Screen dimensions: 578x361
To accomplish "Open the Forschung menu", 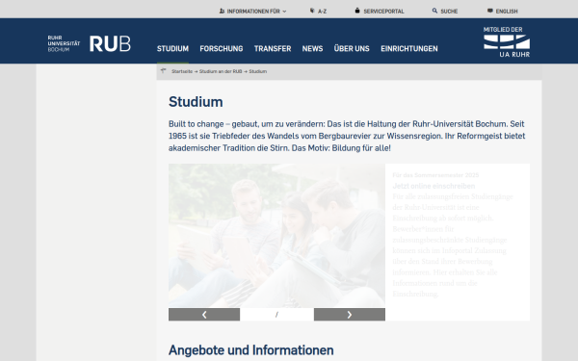I will click(222, 49).
